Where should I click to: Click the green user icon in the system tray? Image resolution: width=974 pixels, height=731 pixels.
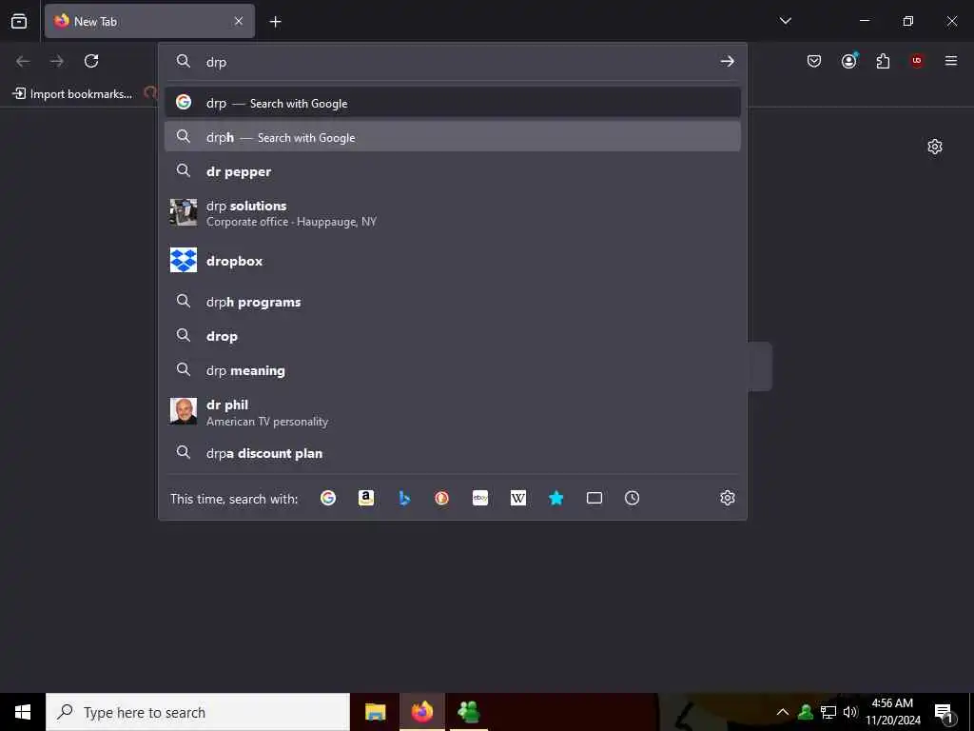point(806,712)
